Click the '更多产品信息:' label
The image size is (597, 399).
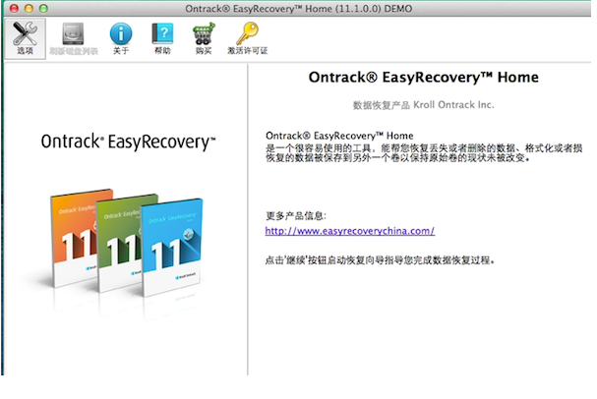[296, 216]
